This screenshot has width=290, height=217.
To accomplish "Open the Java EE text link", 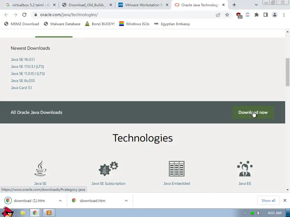I will coord(245,183).
